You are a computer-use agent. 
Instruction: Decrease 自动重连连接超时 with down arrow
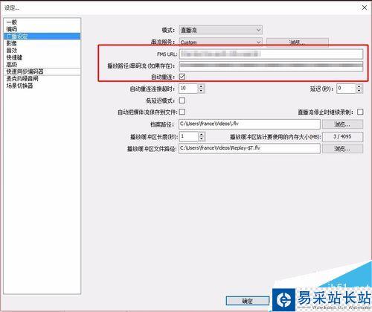click(201, 91)
